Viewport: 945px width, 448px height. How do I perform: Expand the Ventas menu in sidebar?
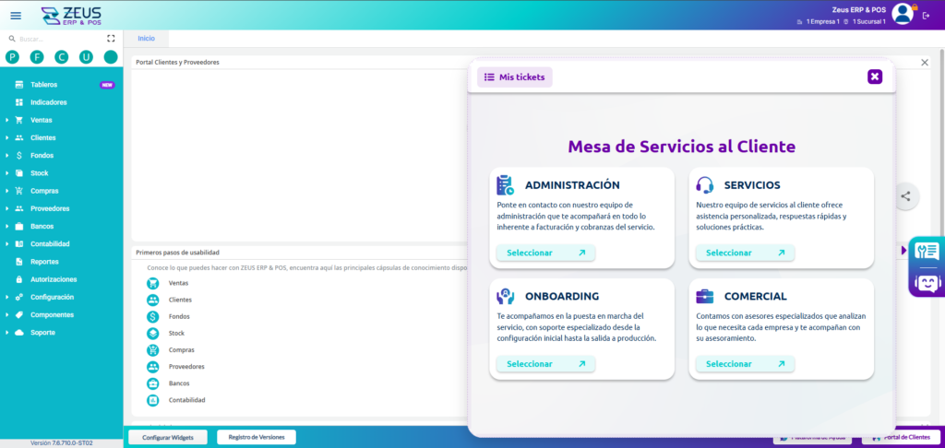coord(41,120)
